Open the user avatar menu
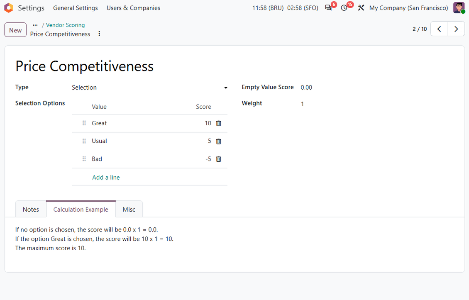Screen dimensions: 469x300 (459, 8)
